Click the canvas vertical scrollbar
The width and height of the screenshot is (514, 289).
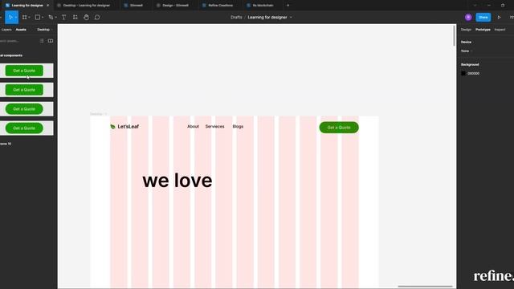tap(454, 35)
